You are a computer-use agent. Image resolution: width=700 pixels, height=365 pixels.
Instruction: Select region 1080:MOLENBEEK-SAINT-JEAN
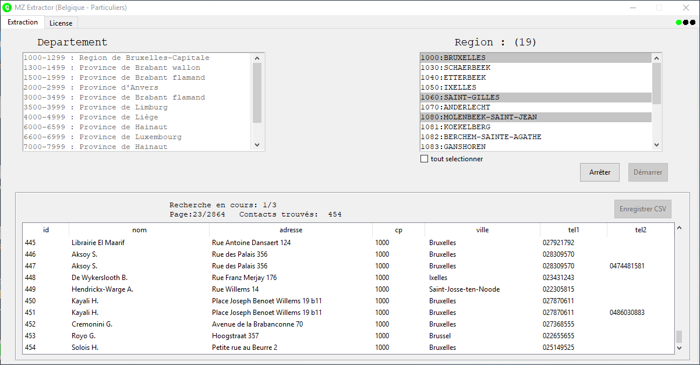[x=536, y=117]
